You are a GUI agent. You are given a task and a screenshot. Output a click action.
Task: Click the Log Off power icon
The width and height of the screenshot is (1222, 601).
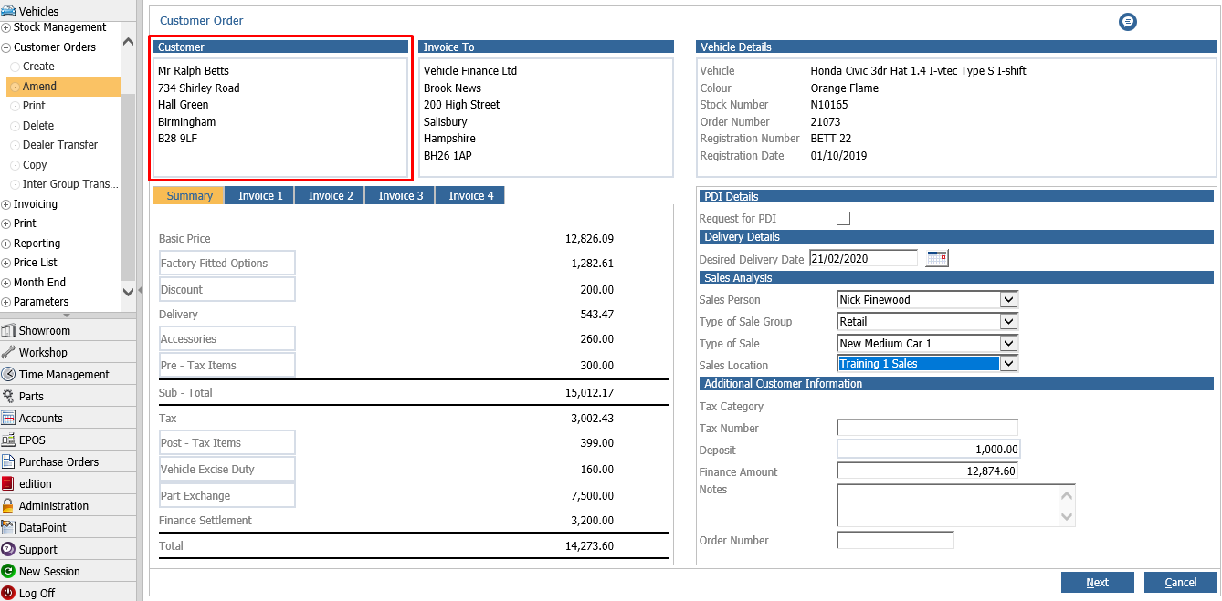(8, 593)
